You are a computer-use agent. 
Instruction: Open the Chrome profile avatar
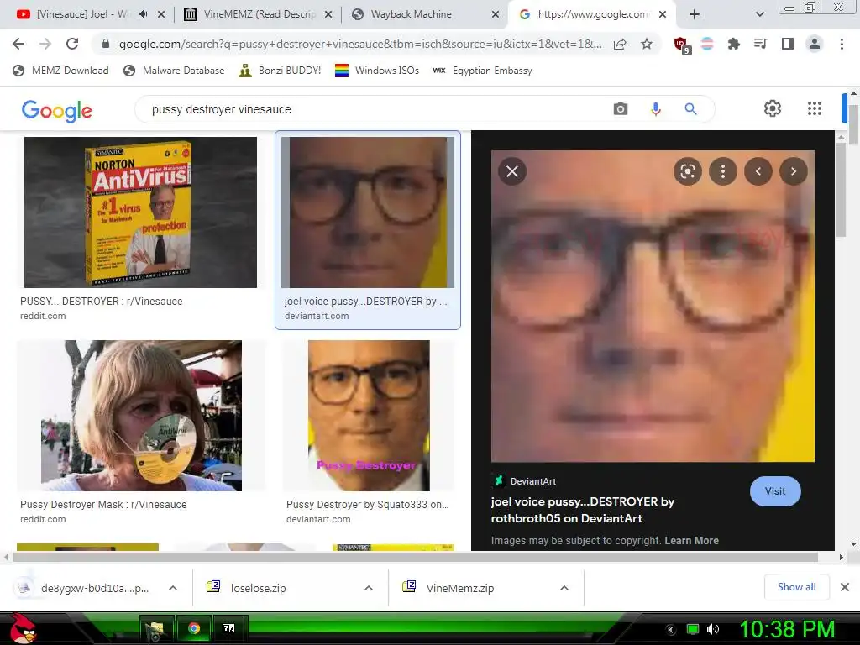click(x=815, y=44)
